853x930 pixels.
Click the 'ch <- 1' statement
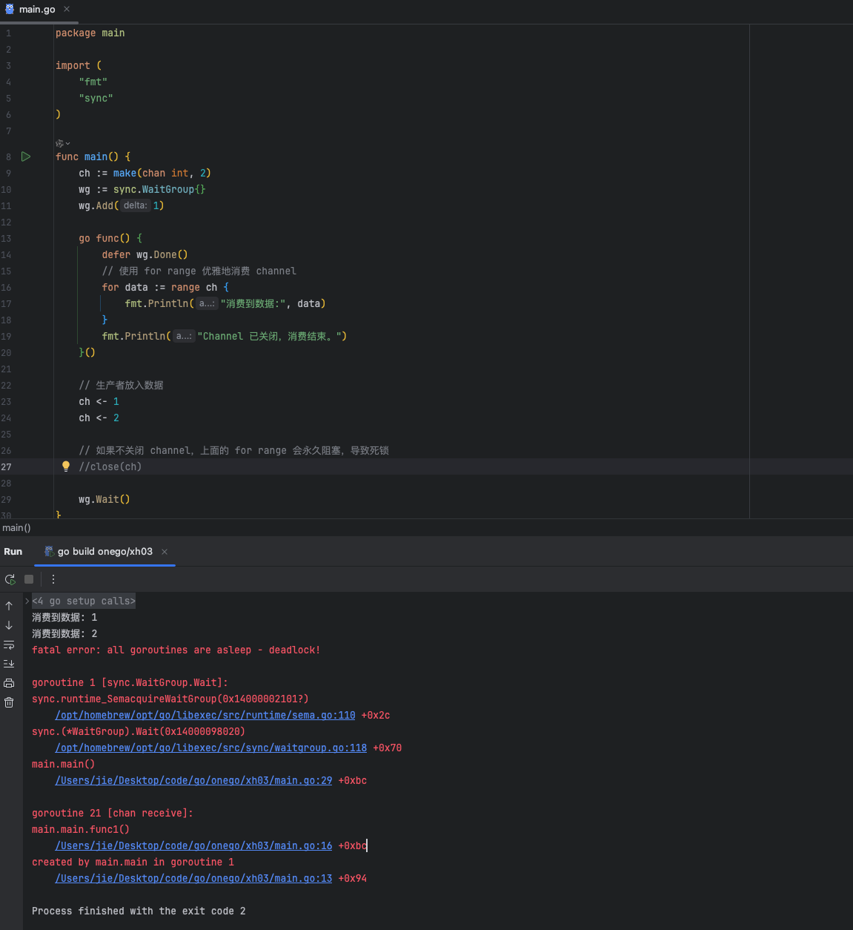[x=99, y=401]
